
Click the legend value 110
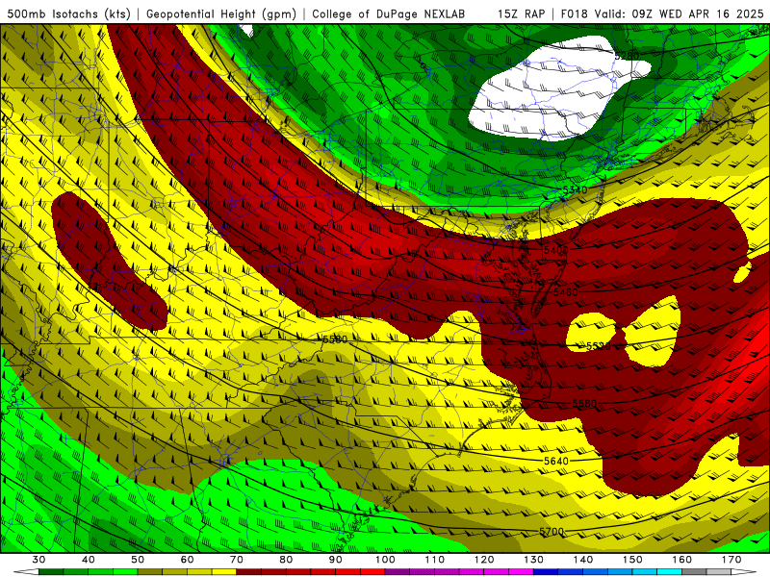[x=435, y=560]
